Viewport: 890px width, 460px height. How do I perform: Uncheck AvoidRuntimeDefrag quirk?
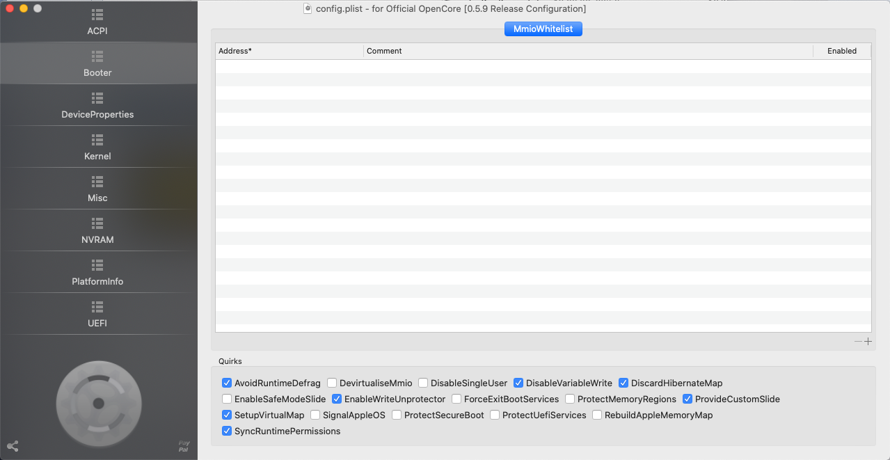click(227, 383)
